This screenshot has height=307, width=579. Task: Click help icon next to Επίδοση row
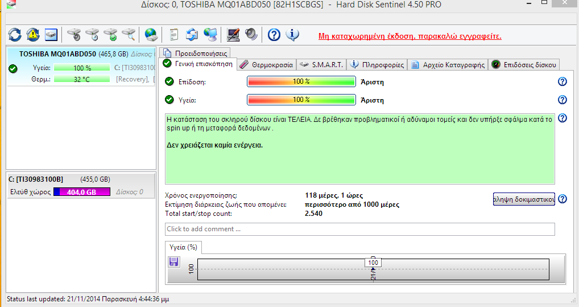point(562,81)
